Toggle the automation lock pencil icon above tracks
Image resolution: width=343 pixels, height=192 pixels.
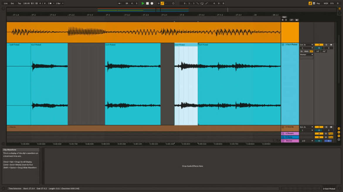coord(292,20)
